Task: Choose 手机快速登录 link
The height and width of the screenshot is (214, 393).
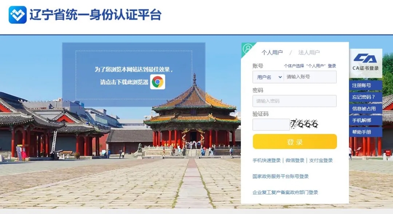Action: (x=266, y=161)
